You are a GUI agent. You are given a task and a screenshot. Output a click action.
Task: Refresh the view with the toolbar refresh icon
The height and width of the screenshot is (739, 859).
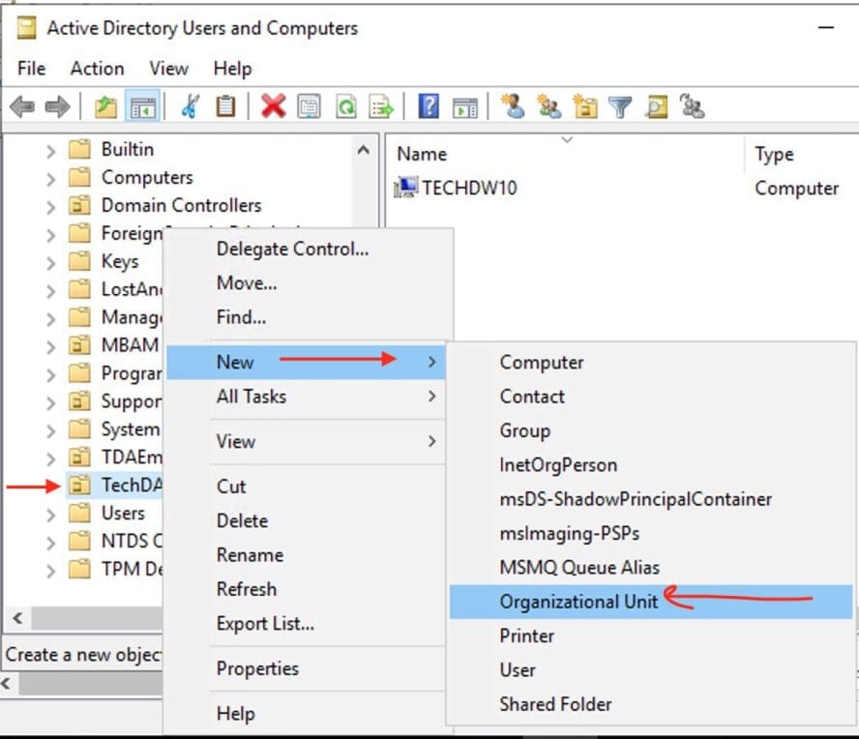pos(345,106)
